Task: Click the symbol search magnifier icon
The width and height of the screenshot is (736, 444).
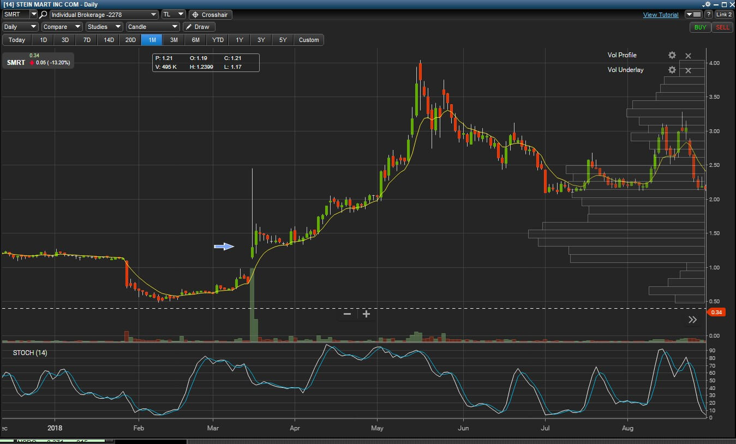Action: click(43, 15)
